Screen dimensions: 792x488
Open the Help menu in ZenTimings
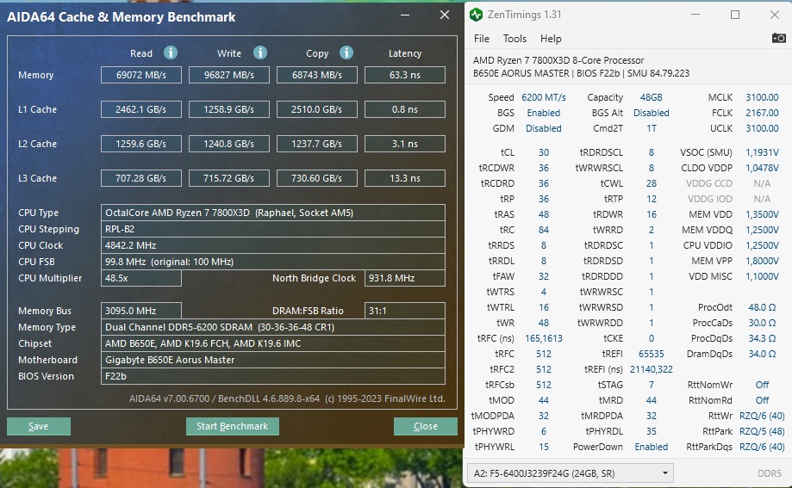[x=551, y=39]
